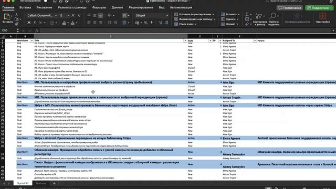The width and height of the screenshot is (336, 189).
Task: Open Данные ribbon tab
Action: 117,7
